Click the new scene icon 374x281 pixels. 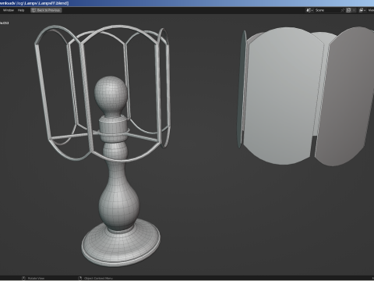(x=348, y=10)
